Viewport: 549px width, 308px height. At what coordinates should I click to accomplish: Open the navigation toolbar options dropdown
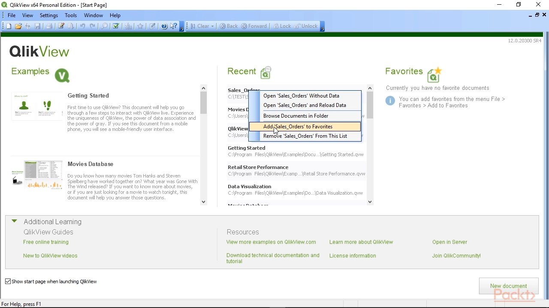(x=322, y=27)
